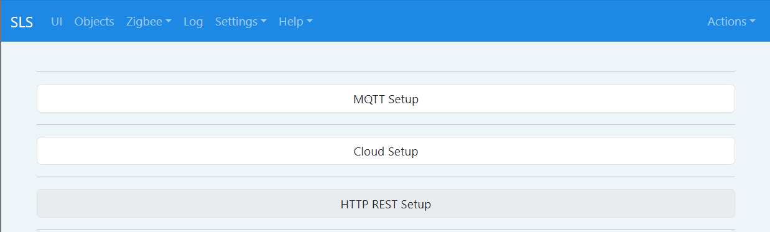Open the Zigbee dropdown menu
This screenshot has height=232, width=770.
pyautogui.click(x=149, y=21)
